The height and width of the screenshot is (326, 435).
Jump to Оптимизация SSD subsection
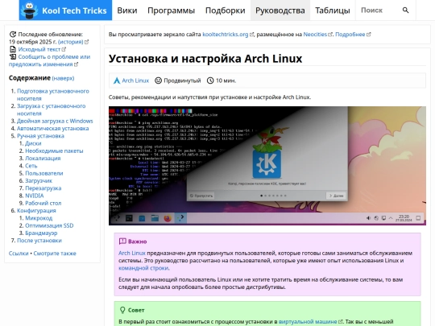pyautogui.click(x=49, y=225)
